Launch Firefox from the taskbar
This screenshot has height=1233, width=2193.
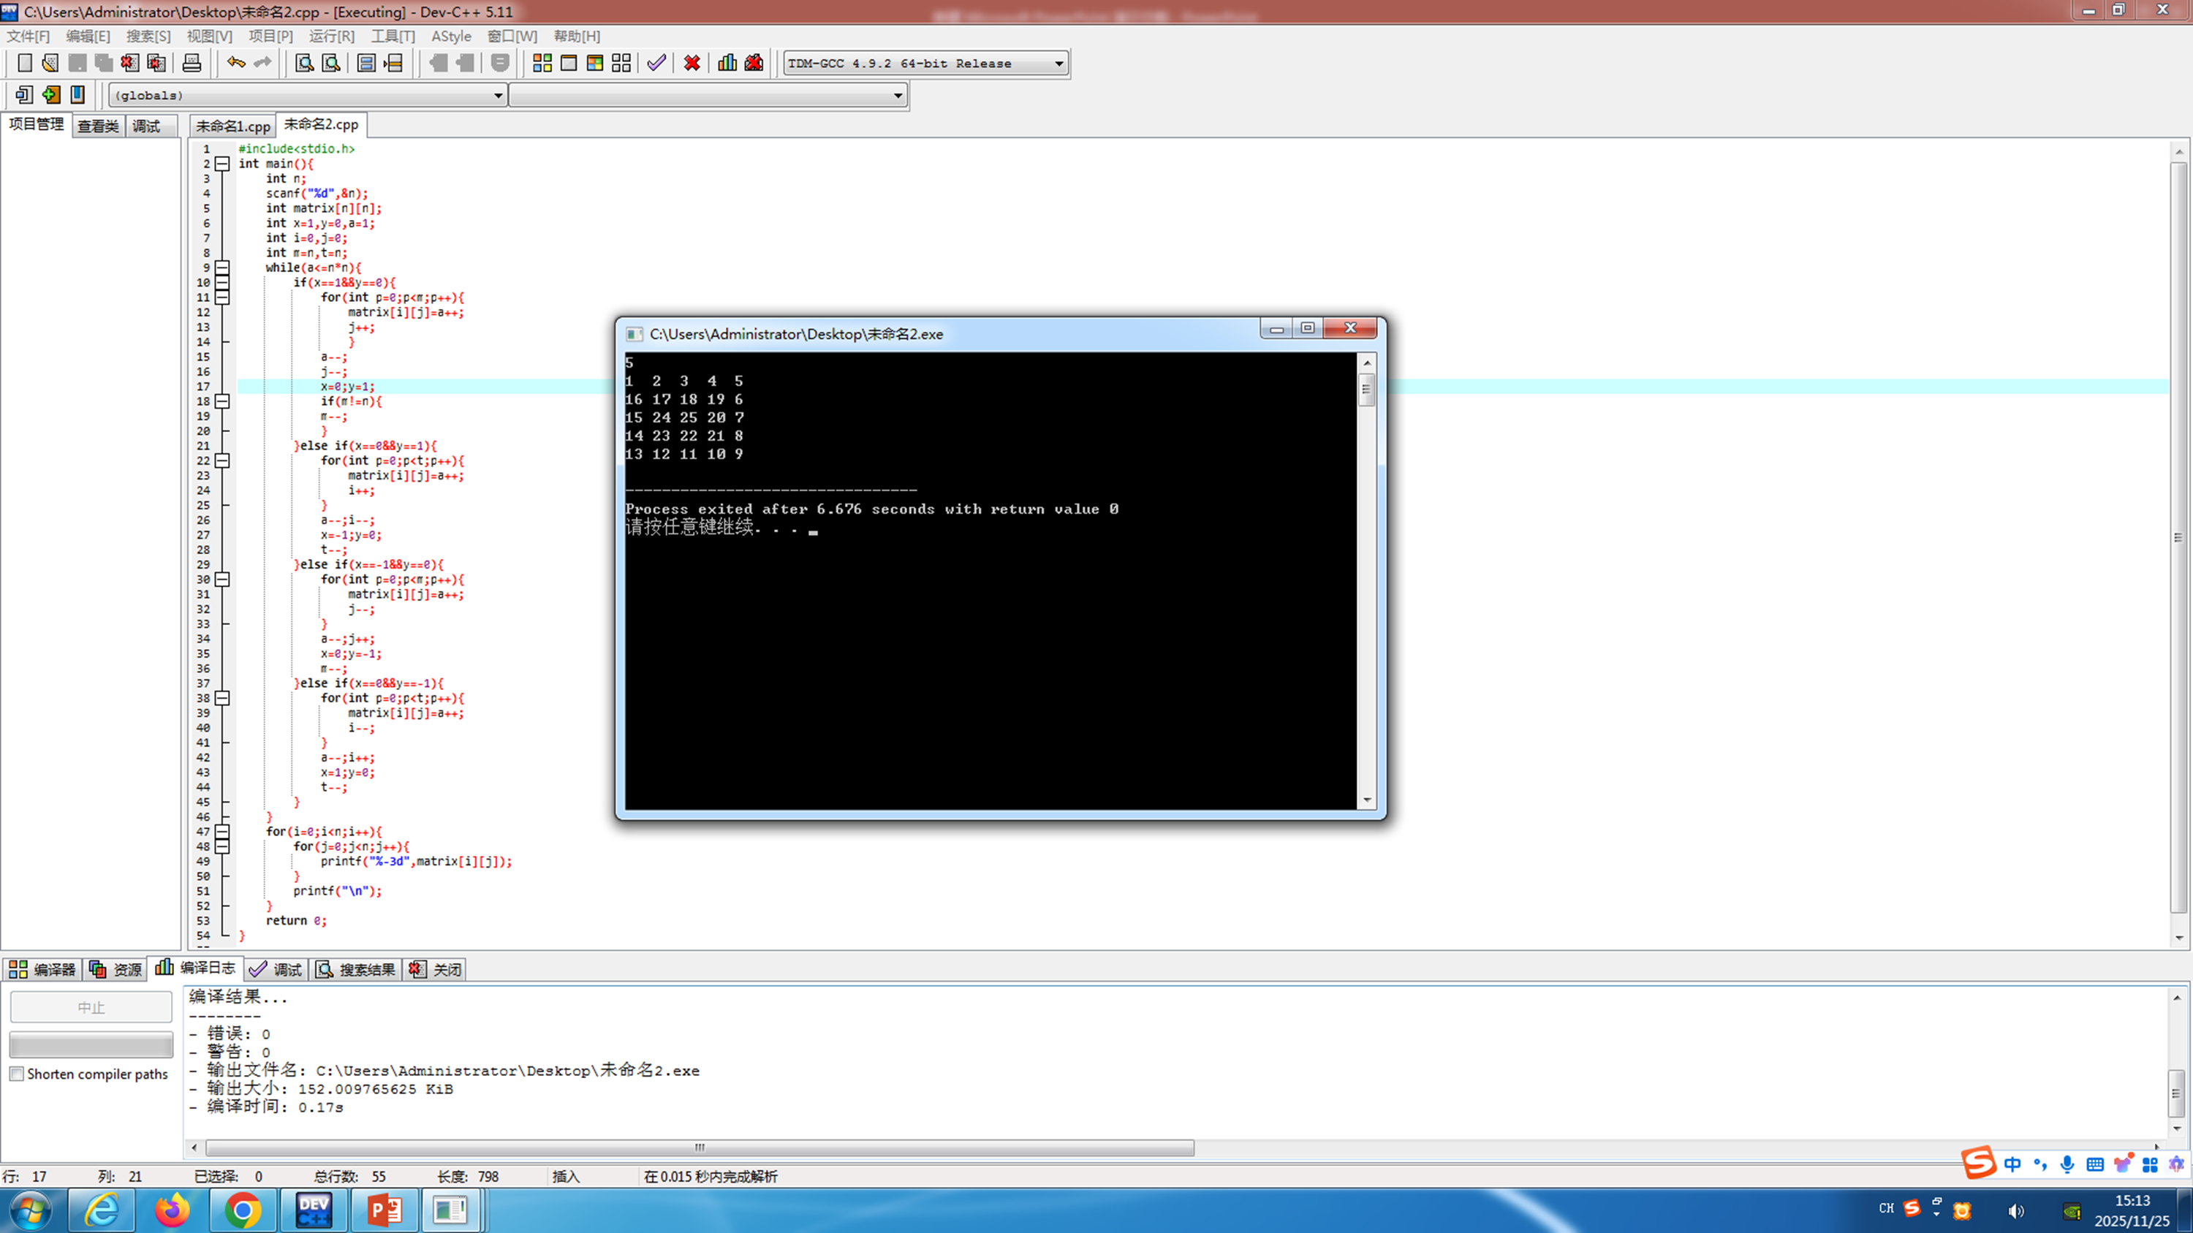click(x=173, y=1209)
